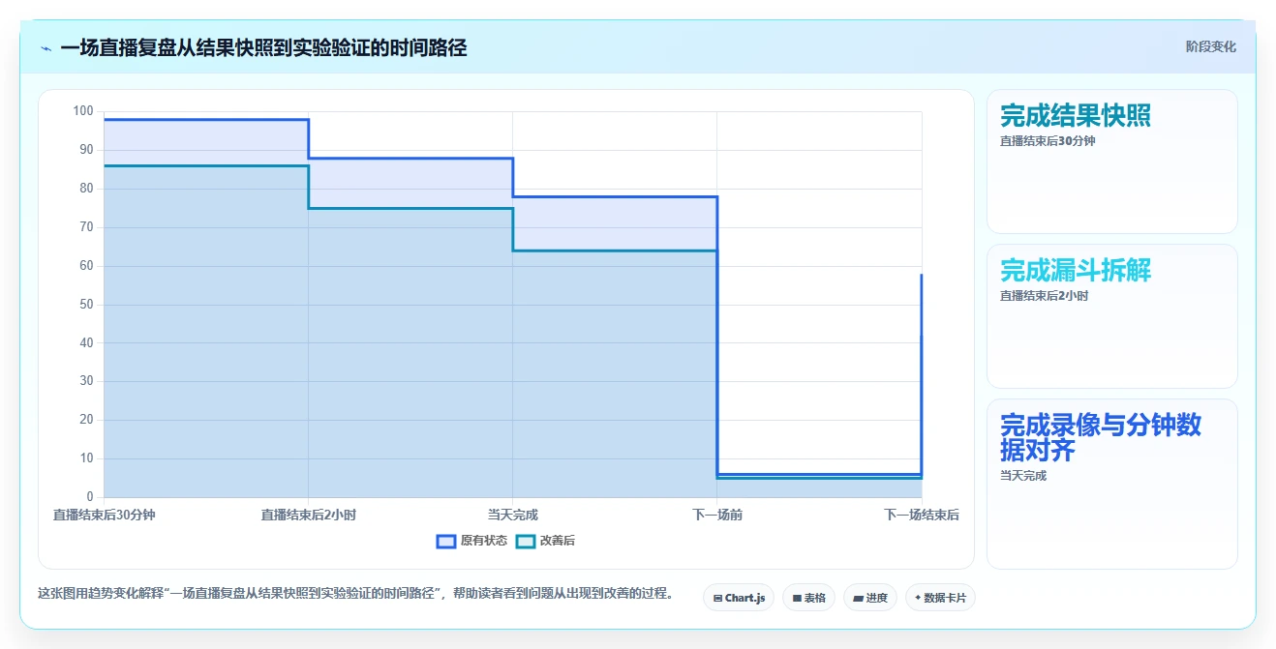The height and width of the screenshot is (649, 1276).
Task: Select the Chart.js tag chip
Action: [739, 598]
